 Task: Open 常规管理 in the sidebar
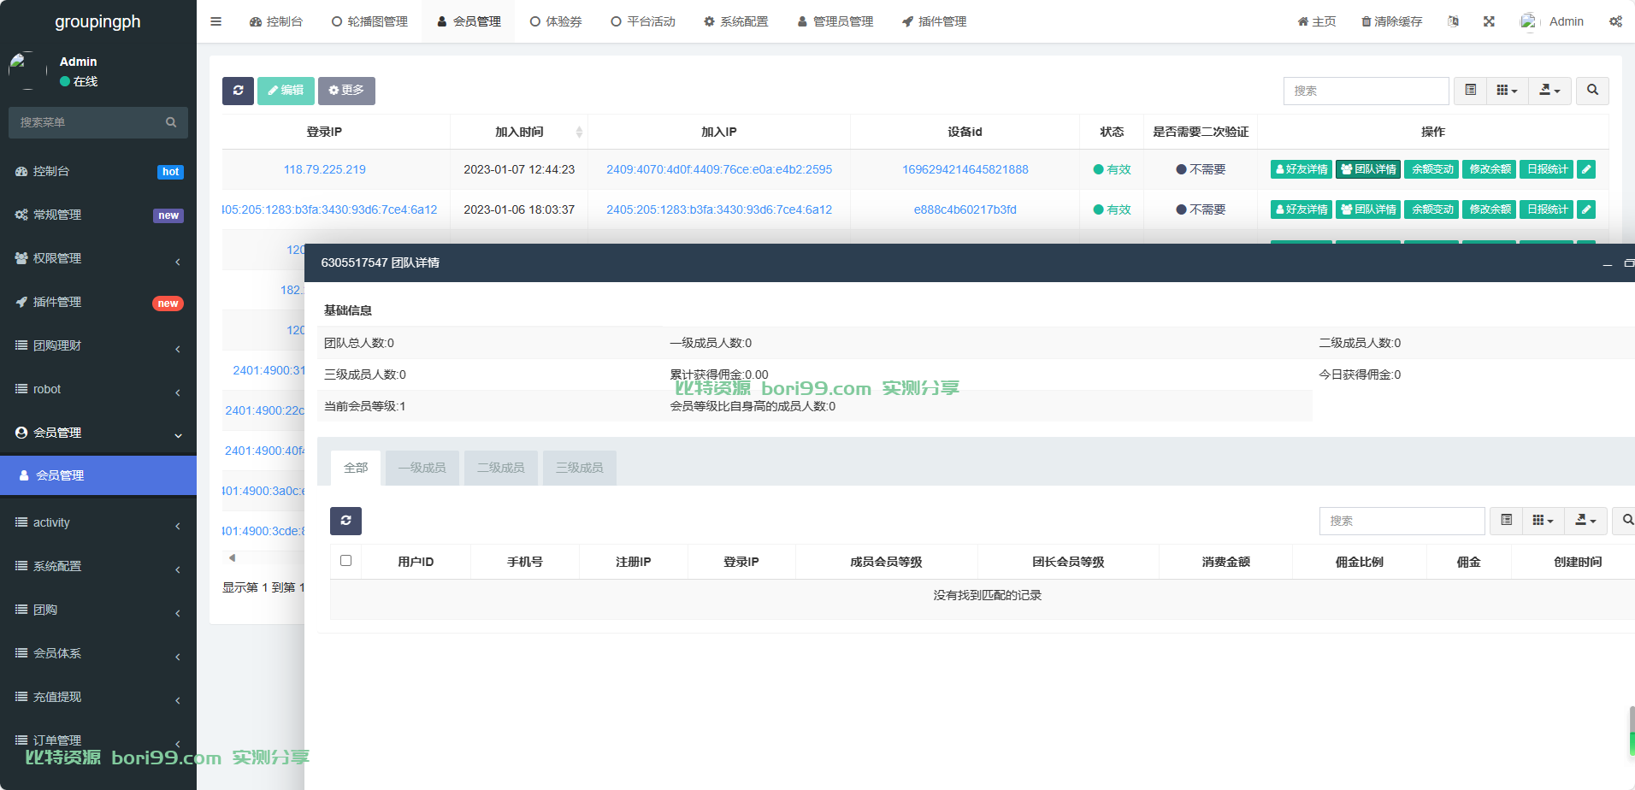coord(98,215)
